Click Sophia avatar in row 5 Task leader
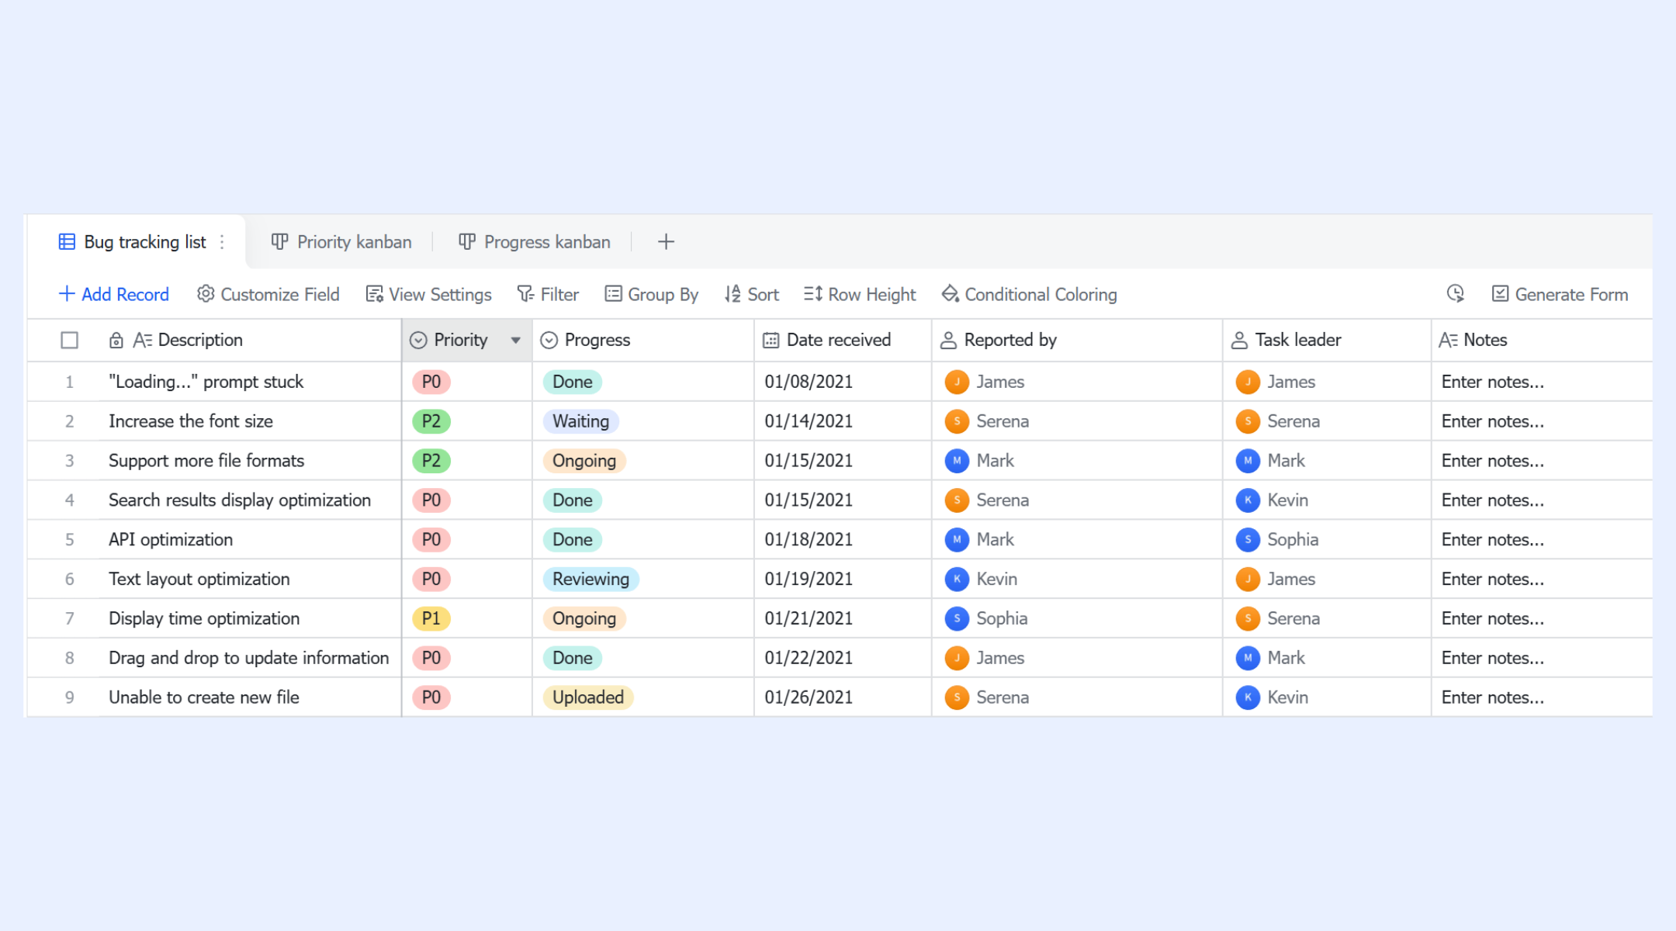This screenshot has width=1676, height=931. pyautogui.click(x=1248, y=540)
